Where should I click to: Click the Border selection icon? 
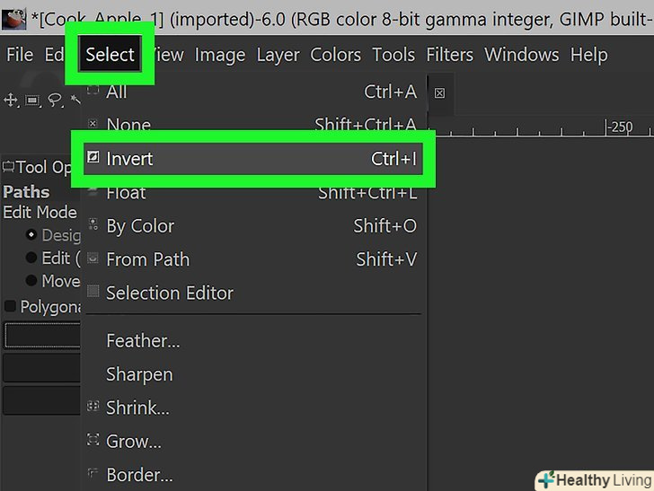pos(93,474)
